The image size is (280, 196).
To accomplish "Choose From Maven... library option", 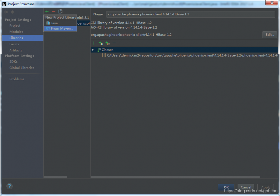I will [60, 29].
